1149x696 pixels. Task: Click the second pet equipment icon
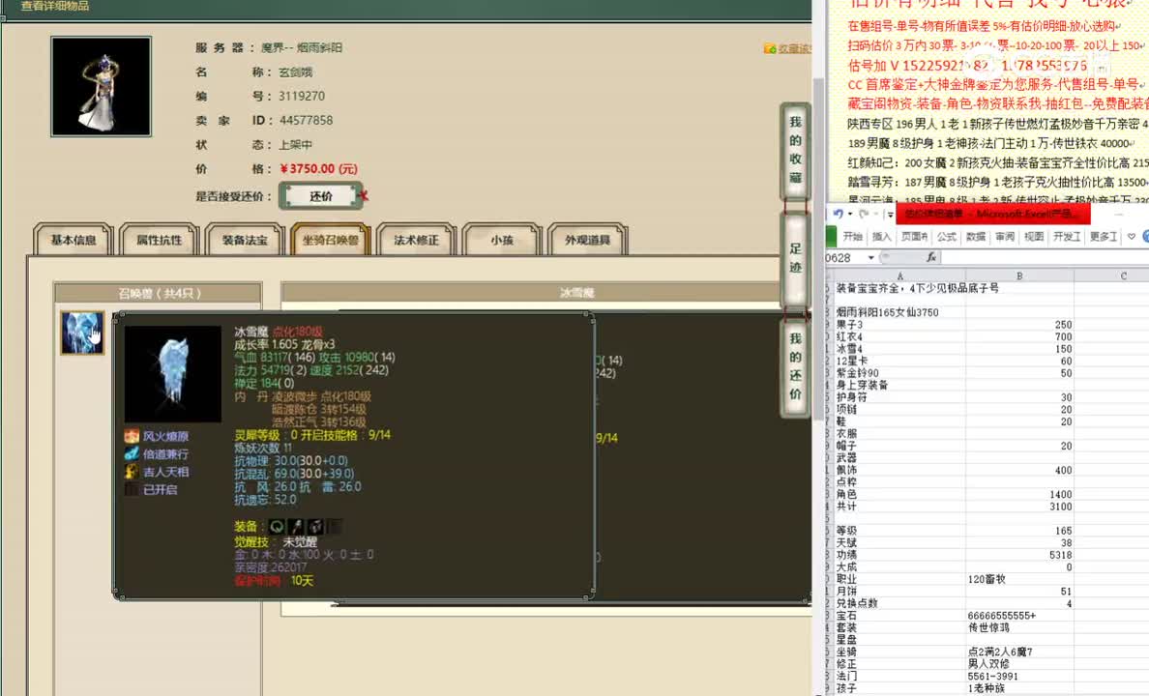(x=296, y=526)
